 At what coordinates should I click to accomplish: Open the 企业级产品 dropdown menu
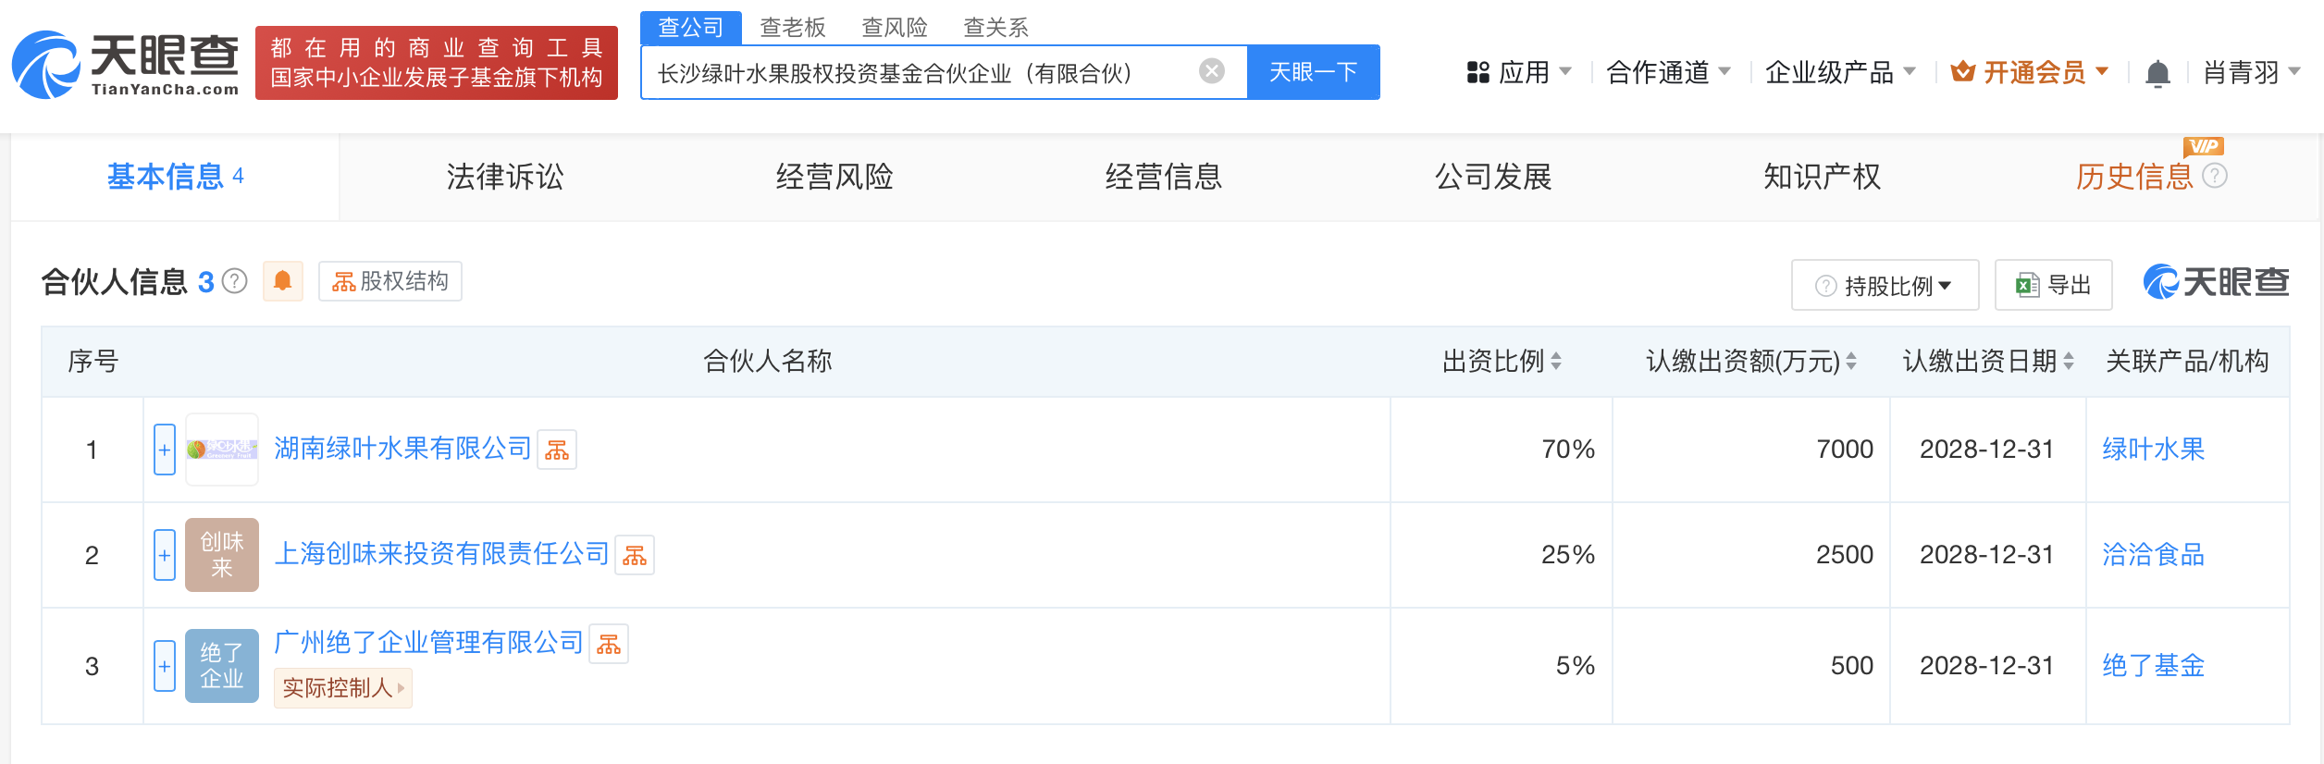coord(1840,72)
